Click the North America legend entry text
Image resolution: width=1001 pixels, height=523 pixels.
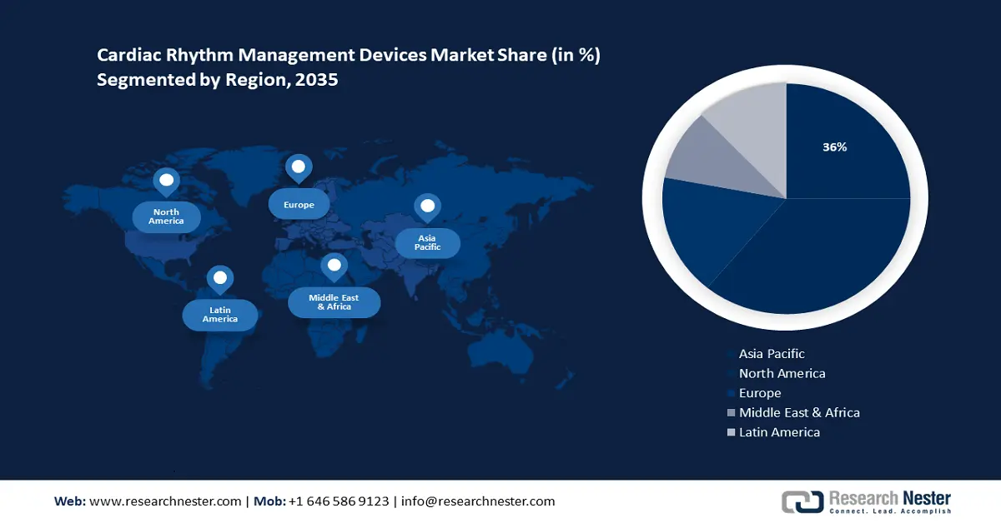pos(782,374)
